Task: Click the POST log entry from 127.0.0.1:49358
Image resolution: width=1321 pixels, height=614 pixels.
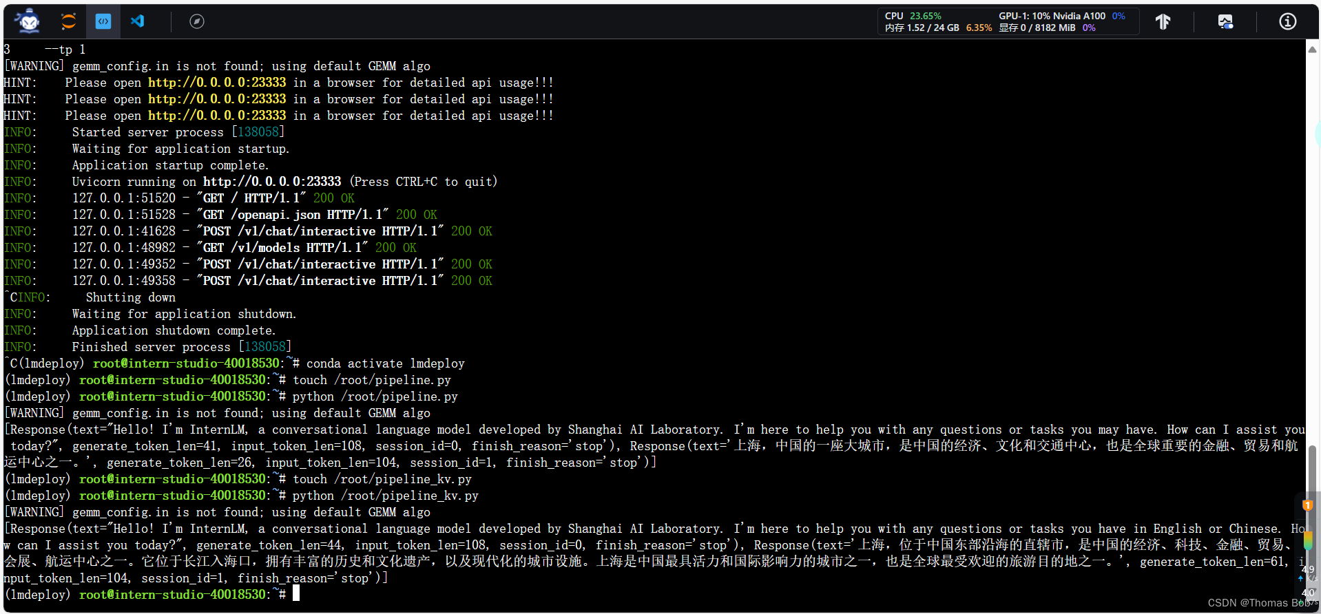Action: [x=282, y=281]
